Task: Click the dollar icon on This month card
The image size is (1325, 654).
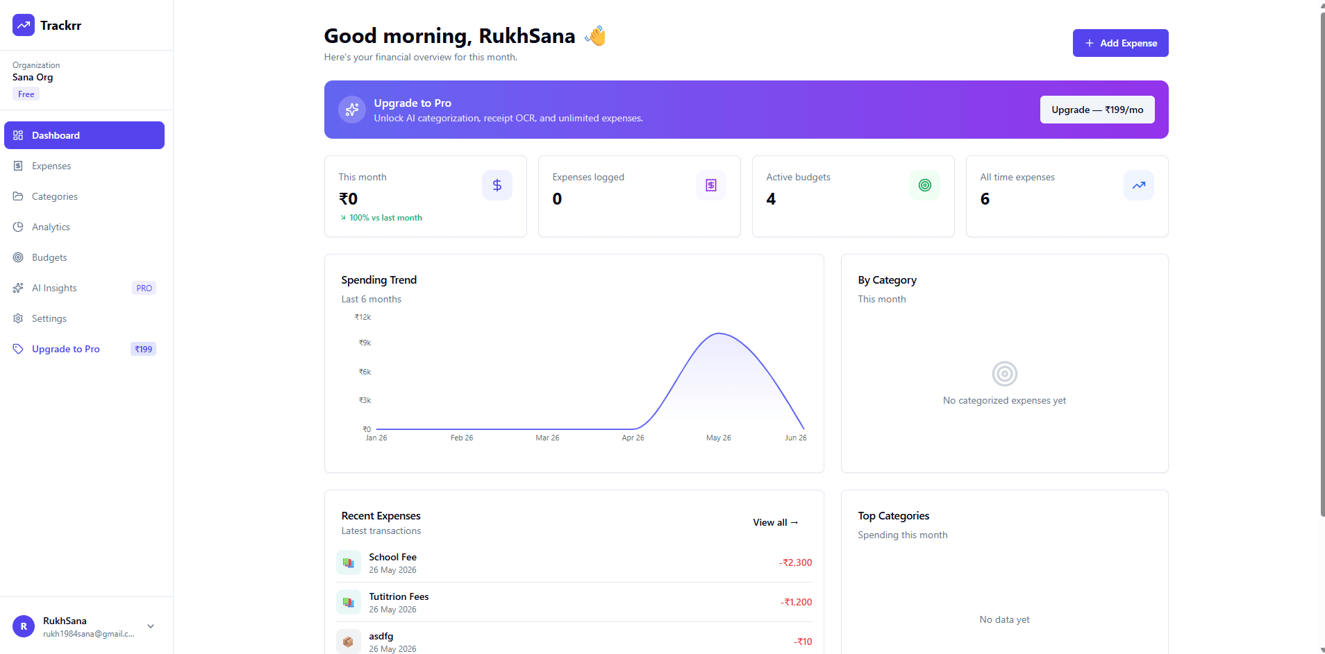Action: [x=497, y=185]
